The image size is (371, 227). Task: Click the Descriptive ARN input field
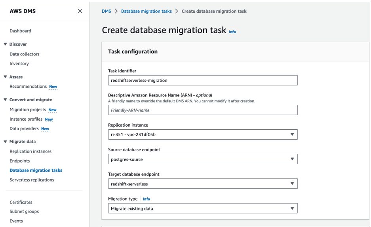click(x=202, y=110)
